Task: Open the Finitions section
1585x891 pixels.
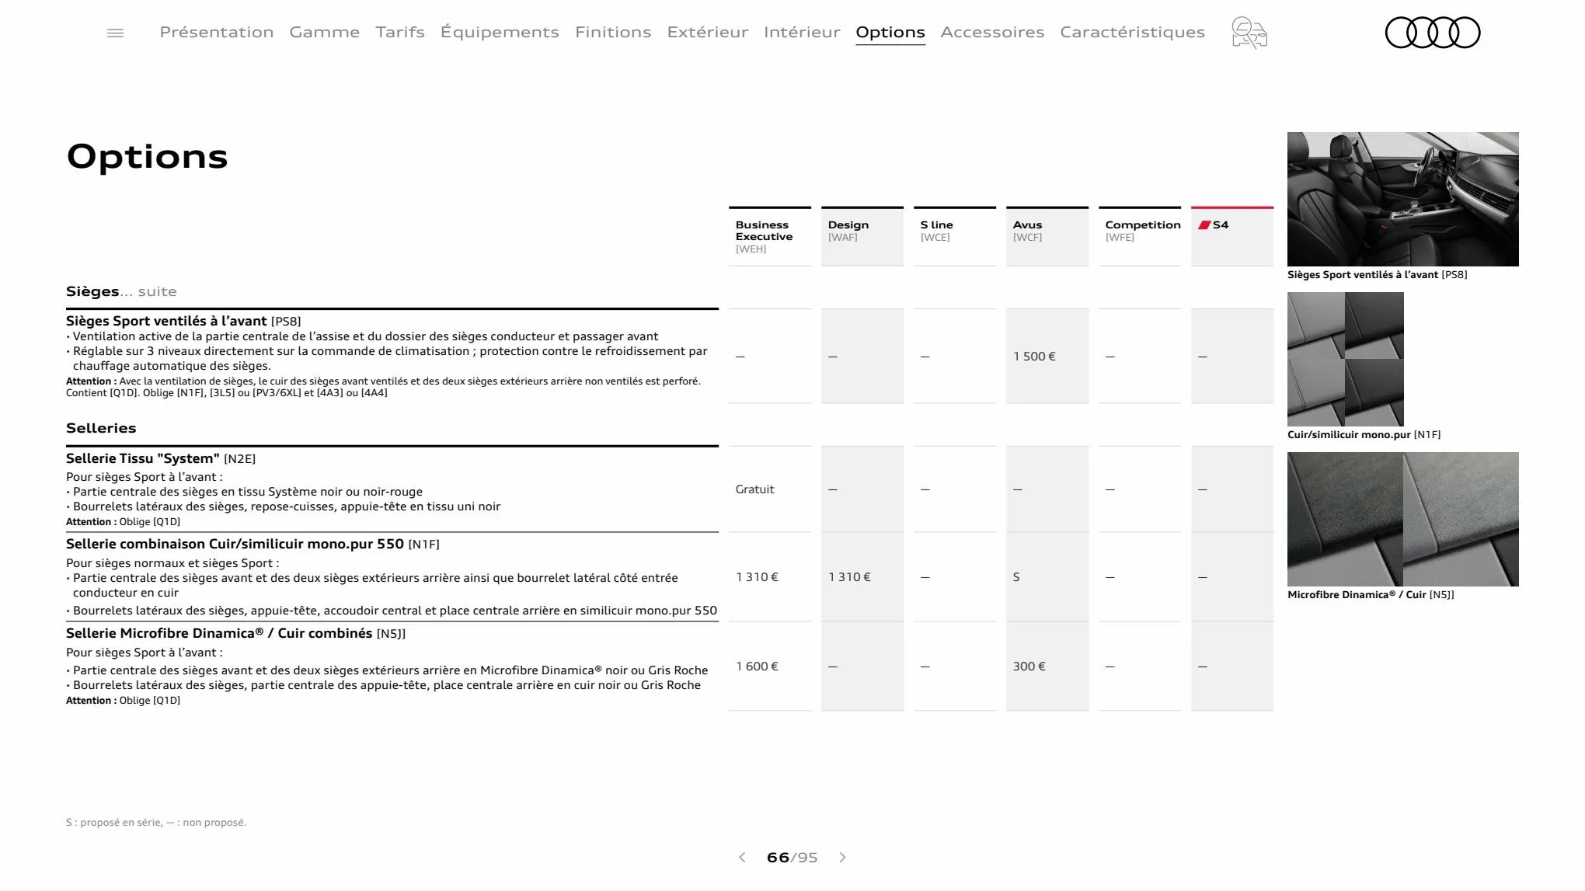Action: click(613, 32)
